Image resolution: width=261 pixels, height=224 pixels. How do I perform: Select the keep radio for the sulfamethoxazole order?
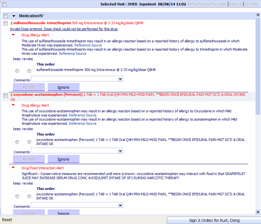pyautogui.click(x=17, y=71)
